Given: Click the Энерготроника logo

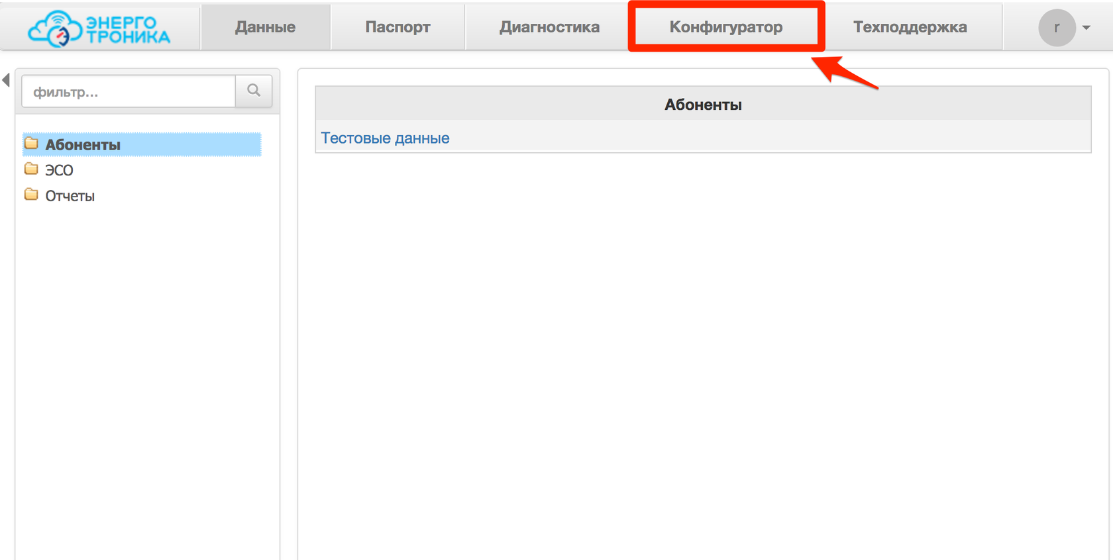Looking at the screenshot, I should pos(99,28).
